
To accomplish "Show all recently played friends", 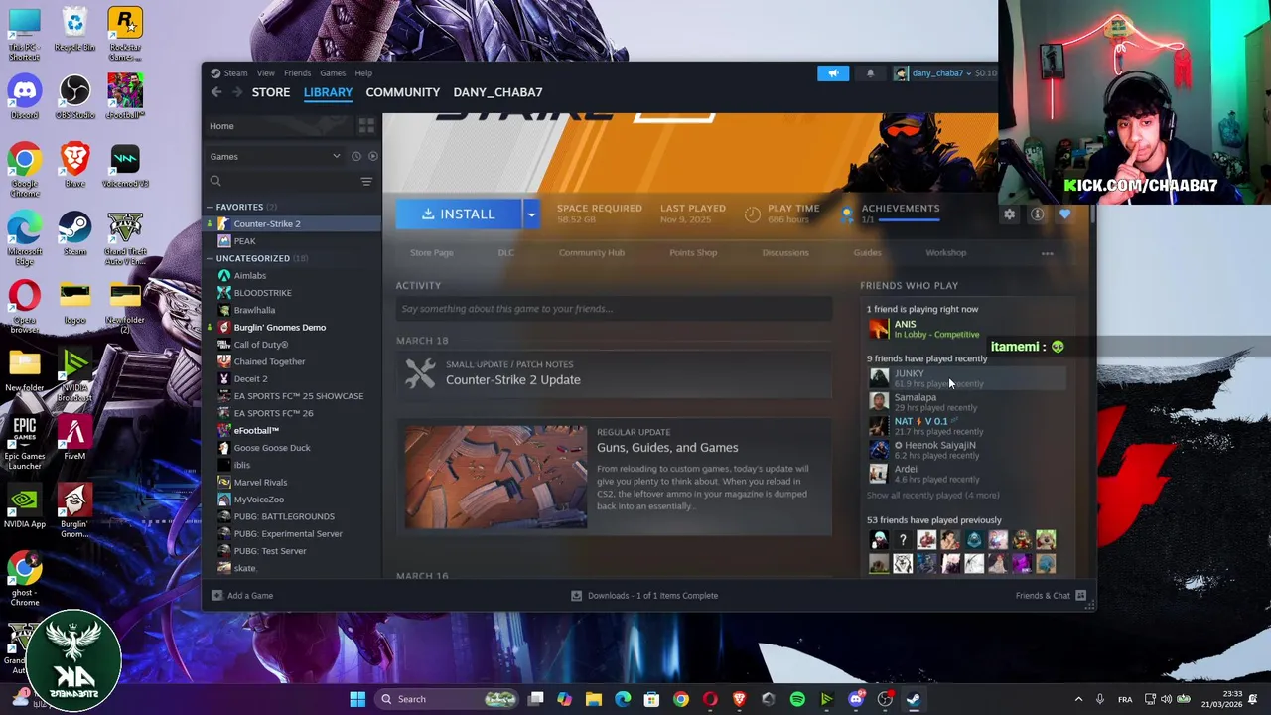I will tap(932, 495).
